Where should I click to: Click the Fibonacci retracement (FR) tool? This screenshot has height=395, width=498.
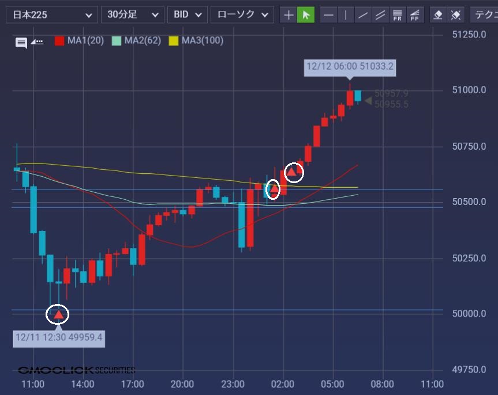pos(398,15)
